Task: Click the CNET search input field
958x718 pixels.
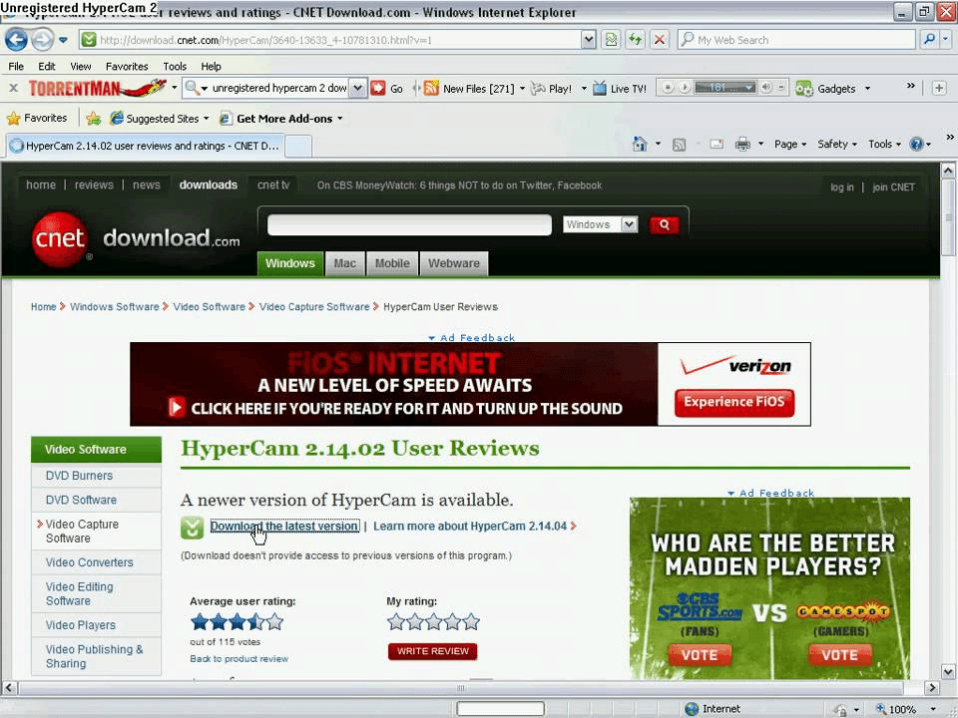Action: click(x=409, y=224)
